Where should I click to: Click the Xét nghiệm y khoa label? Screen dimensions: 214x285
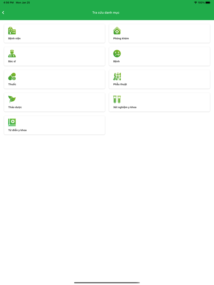pos(125,107)
